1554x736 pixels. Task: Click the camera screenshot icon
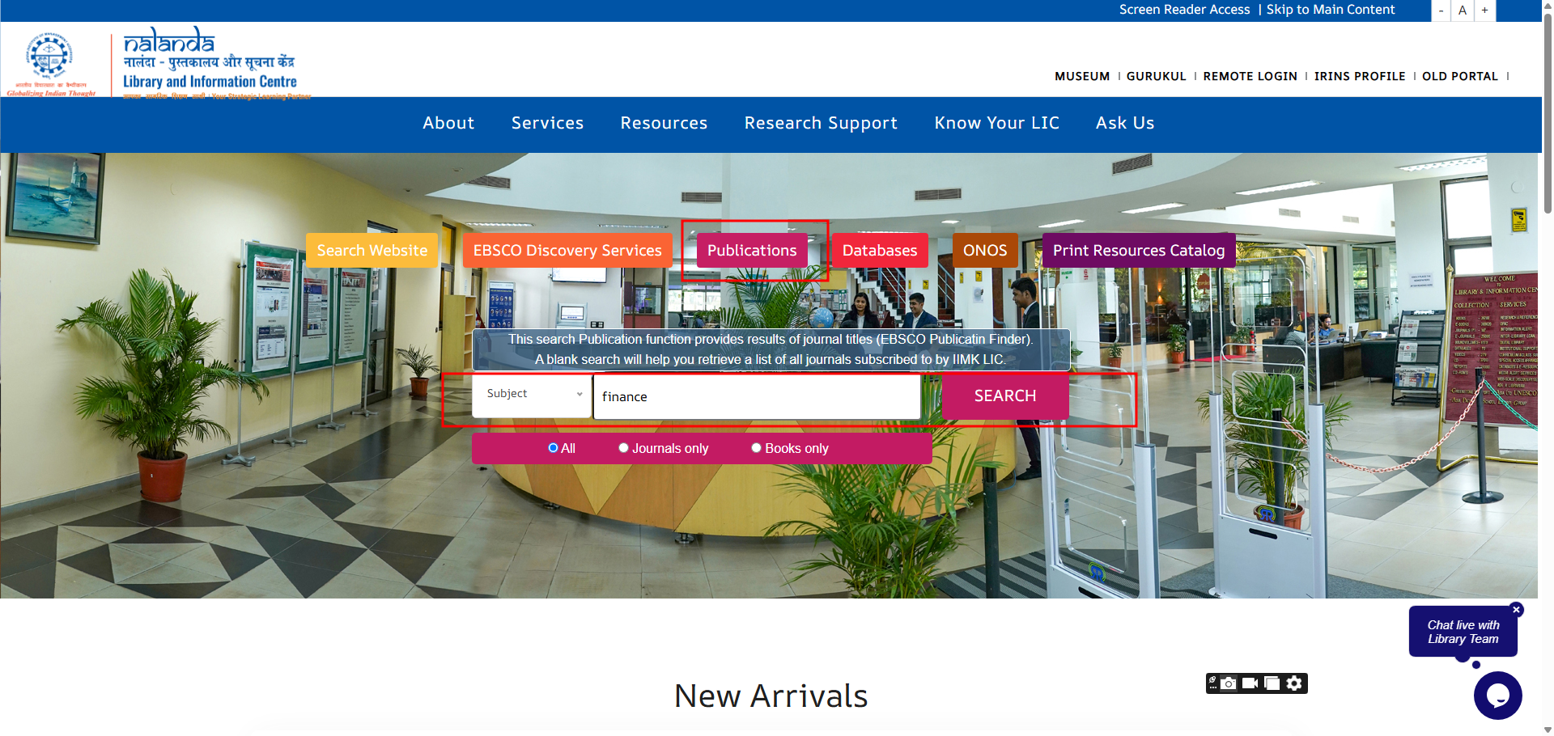point(1229,683)
